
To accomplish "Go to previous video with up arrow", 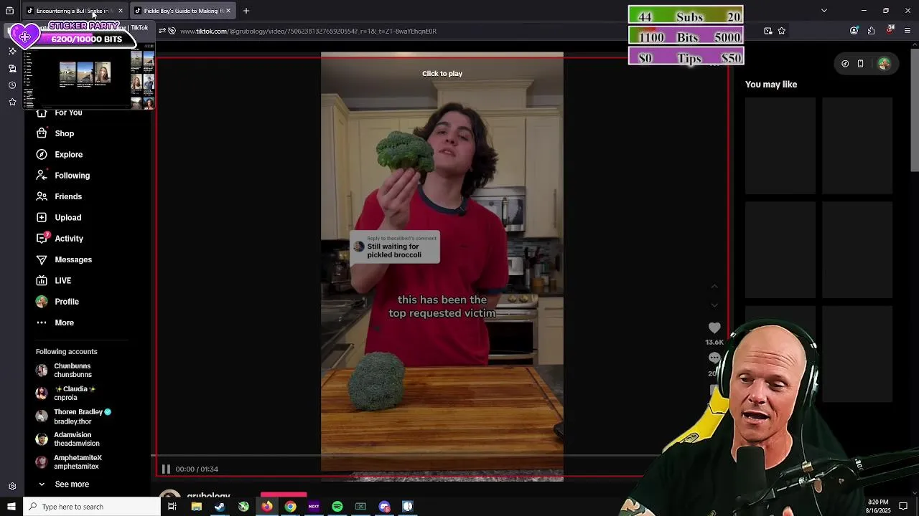I will (714, 287).
